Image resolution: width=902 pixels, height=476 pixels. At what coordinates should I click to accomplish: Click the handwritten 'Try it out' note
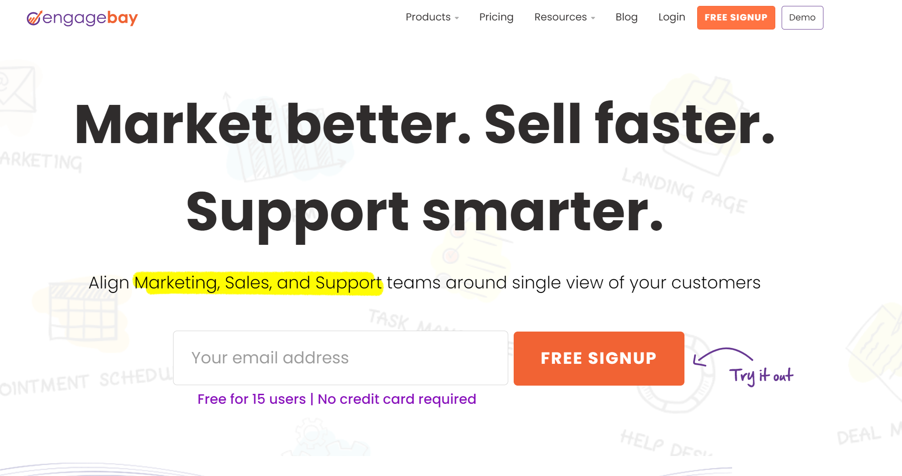[x=761, y=376]
